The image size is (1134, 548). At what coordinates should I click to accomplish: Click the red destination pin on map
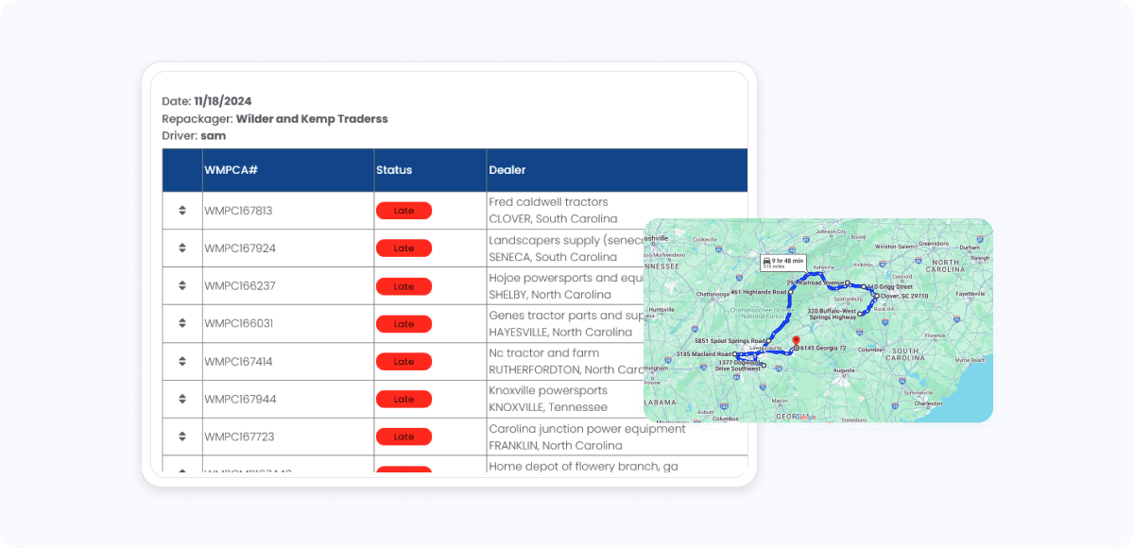pos(796,342)
